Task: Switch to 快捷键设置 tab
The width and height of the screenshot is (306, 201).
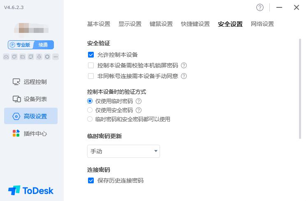Action: (195, 24)
